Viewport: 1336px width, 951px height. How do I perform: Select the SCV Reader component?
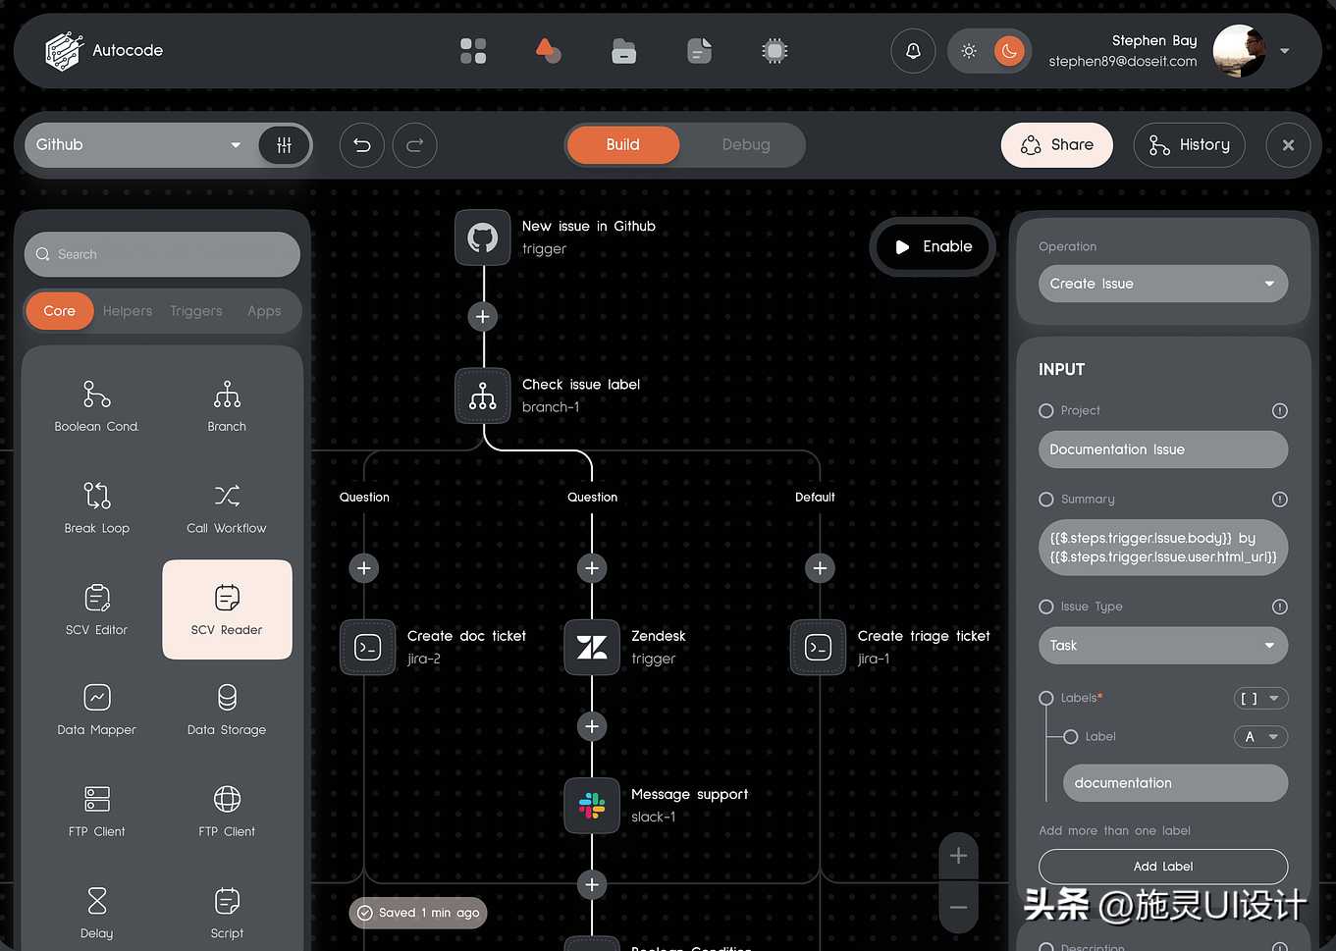pyautogui.click(x=227, y=609)
